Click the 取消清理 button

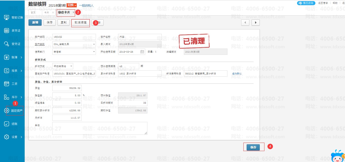(80, 23)
